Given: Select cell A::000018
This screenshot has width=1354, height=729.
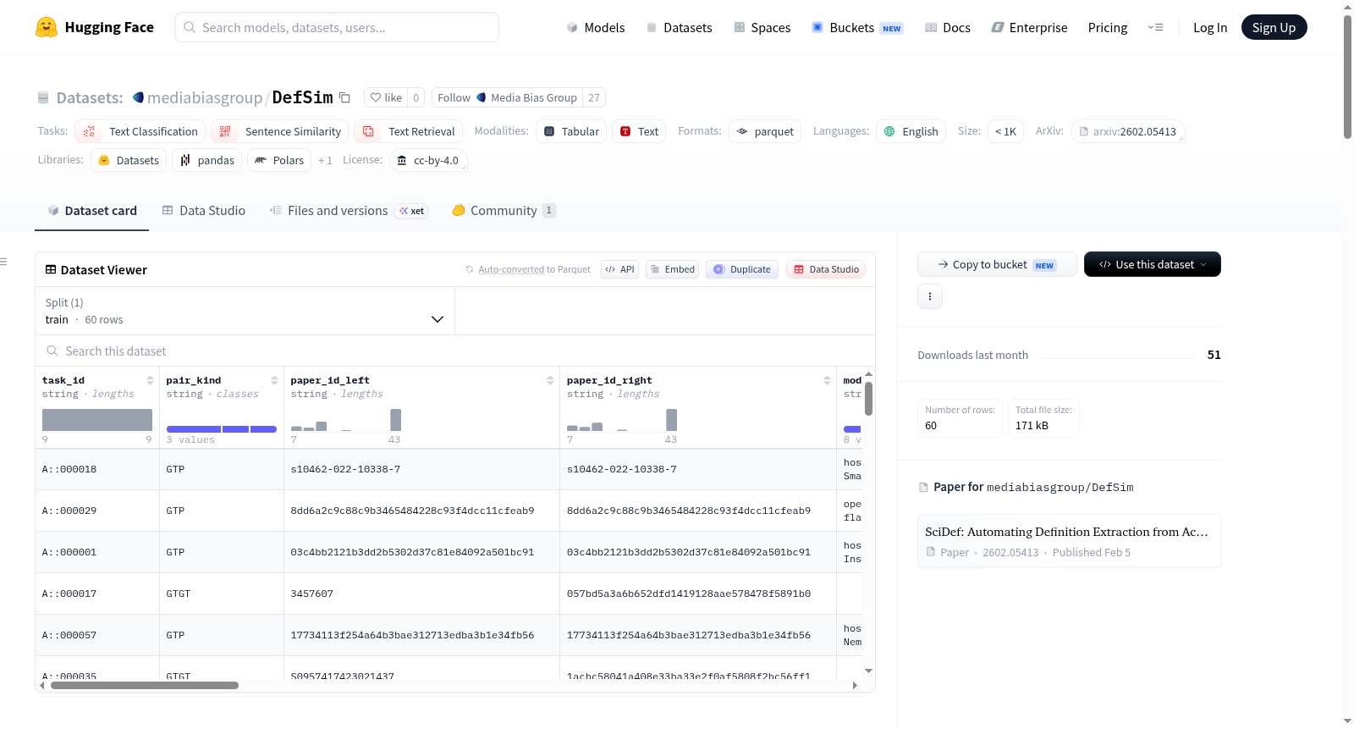Looking at the screenshot, I should [x=97, y=469].
